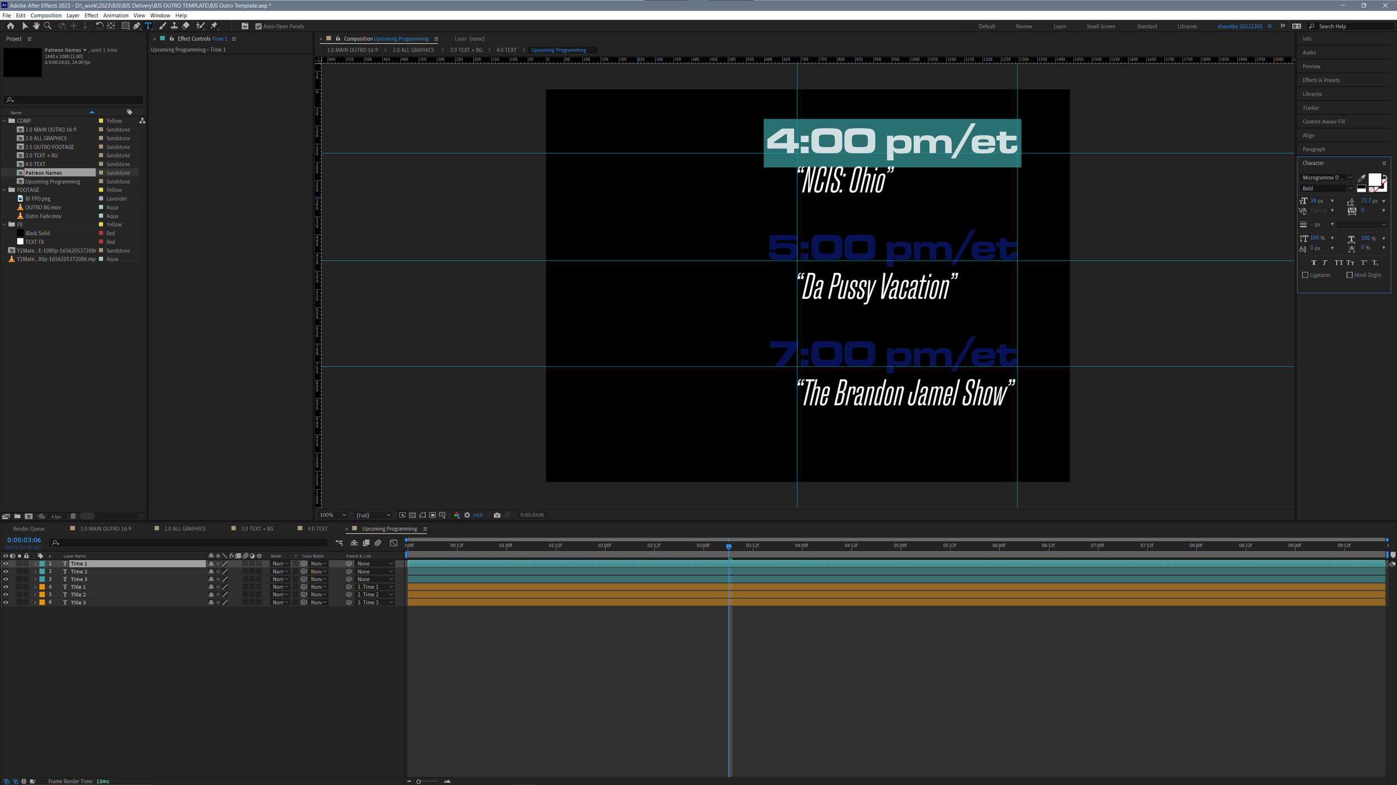Screen dimensions: 1397x785
Task: Select the Puppet Pin tool
Action: (214, 26)
